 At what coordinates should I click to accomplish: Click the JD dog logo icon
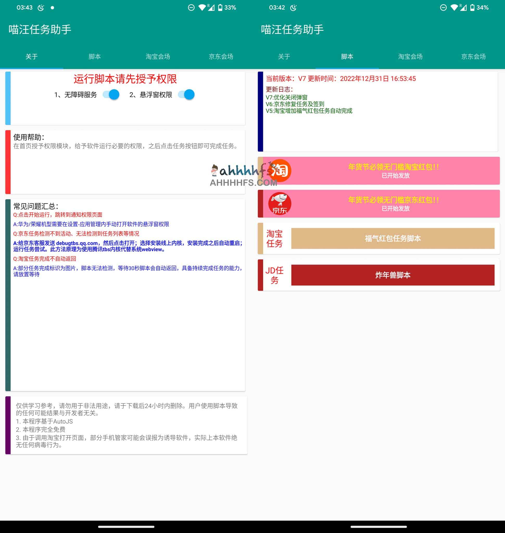[x=279, y=204]
